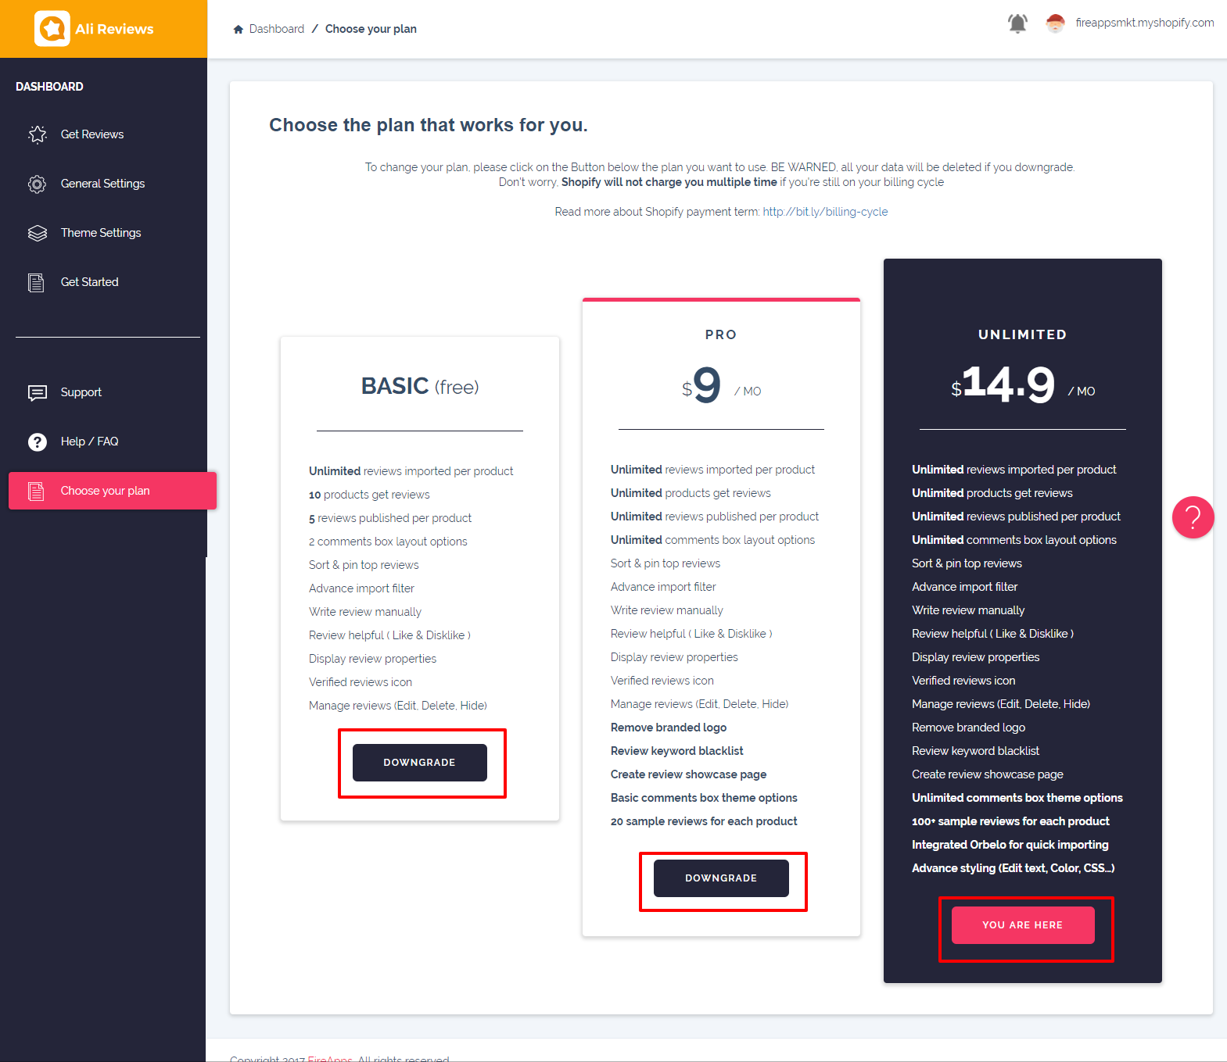Click the Get Reviews star icon
This screenshot has height=1062, width=1227.
click(x=37, y=134)
